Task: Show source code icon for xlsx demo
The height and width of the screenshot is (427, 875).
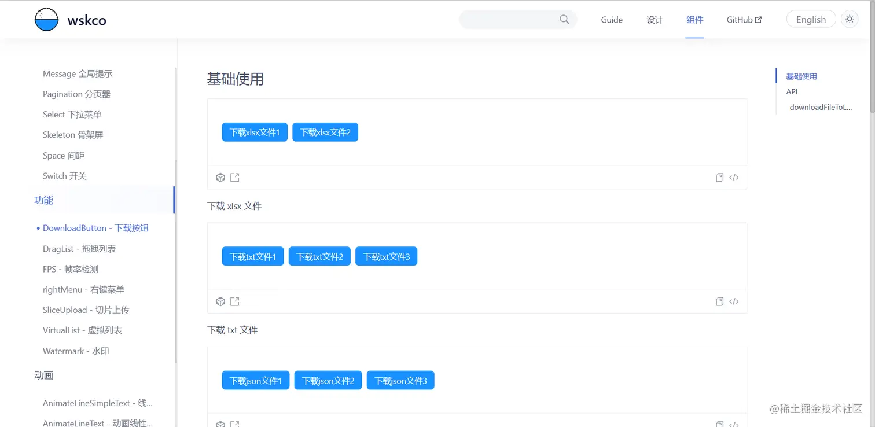Action: (734, 178)
